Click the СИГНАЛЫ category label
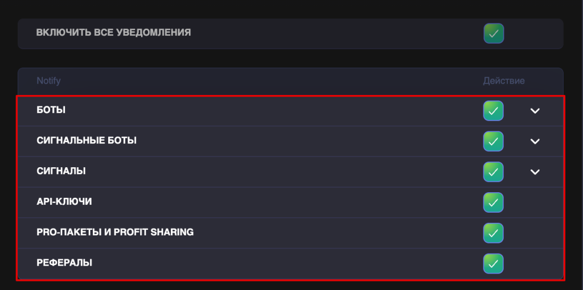 61,171
